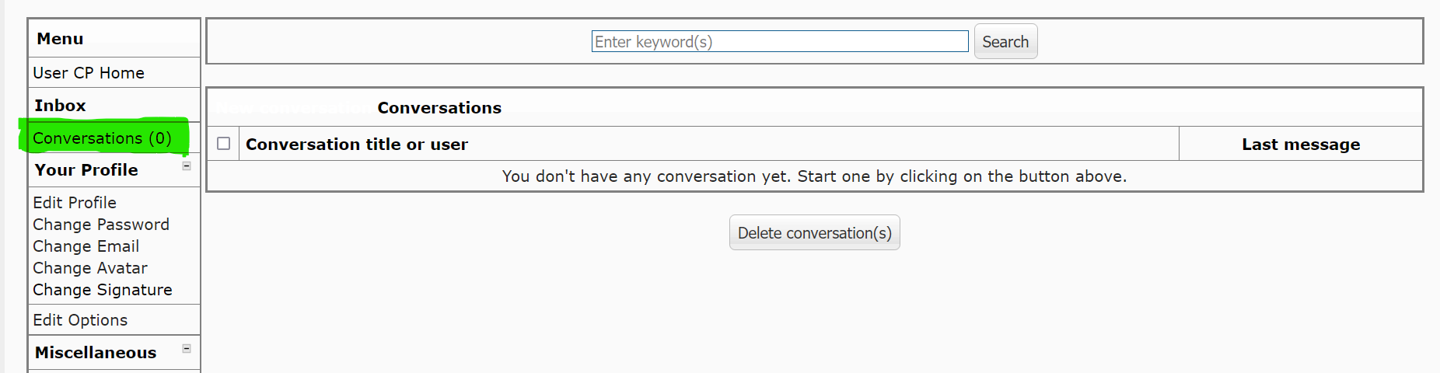Collapse the Miscellaneous section icon
The width and height of the screenshot is (1440, 373).
coord(187,348)
